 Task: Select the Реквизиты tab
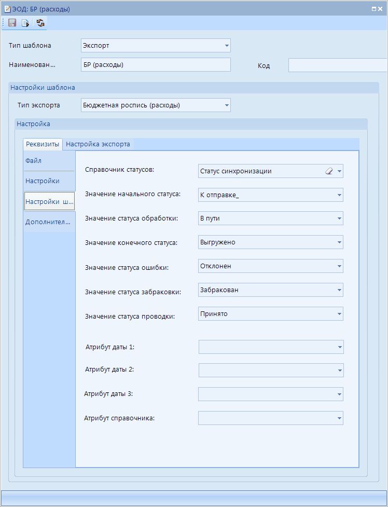(x=43, y=144)
